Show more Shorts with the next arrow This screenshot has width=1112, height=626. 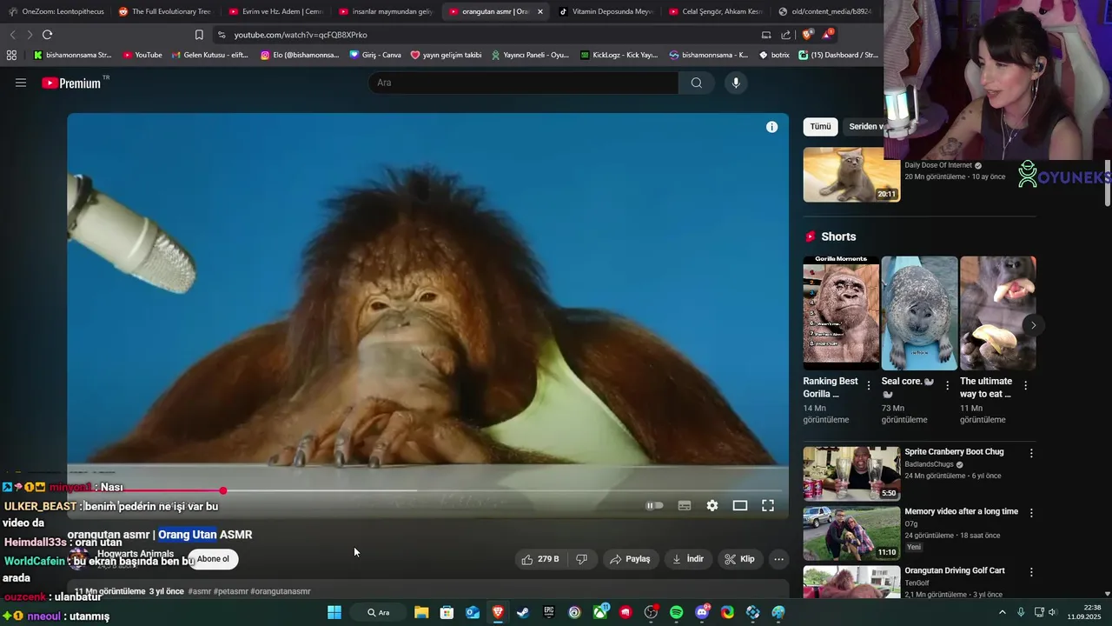pyautogui.click(x=1033, y=325)
